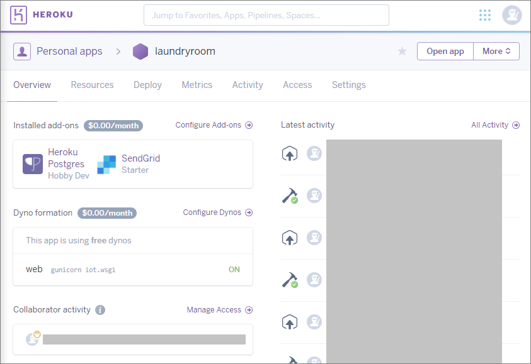531x364 pixels.
Task: Click the user avatar beside the second deploy entry
Action: point(314,238)
